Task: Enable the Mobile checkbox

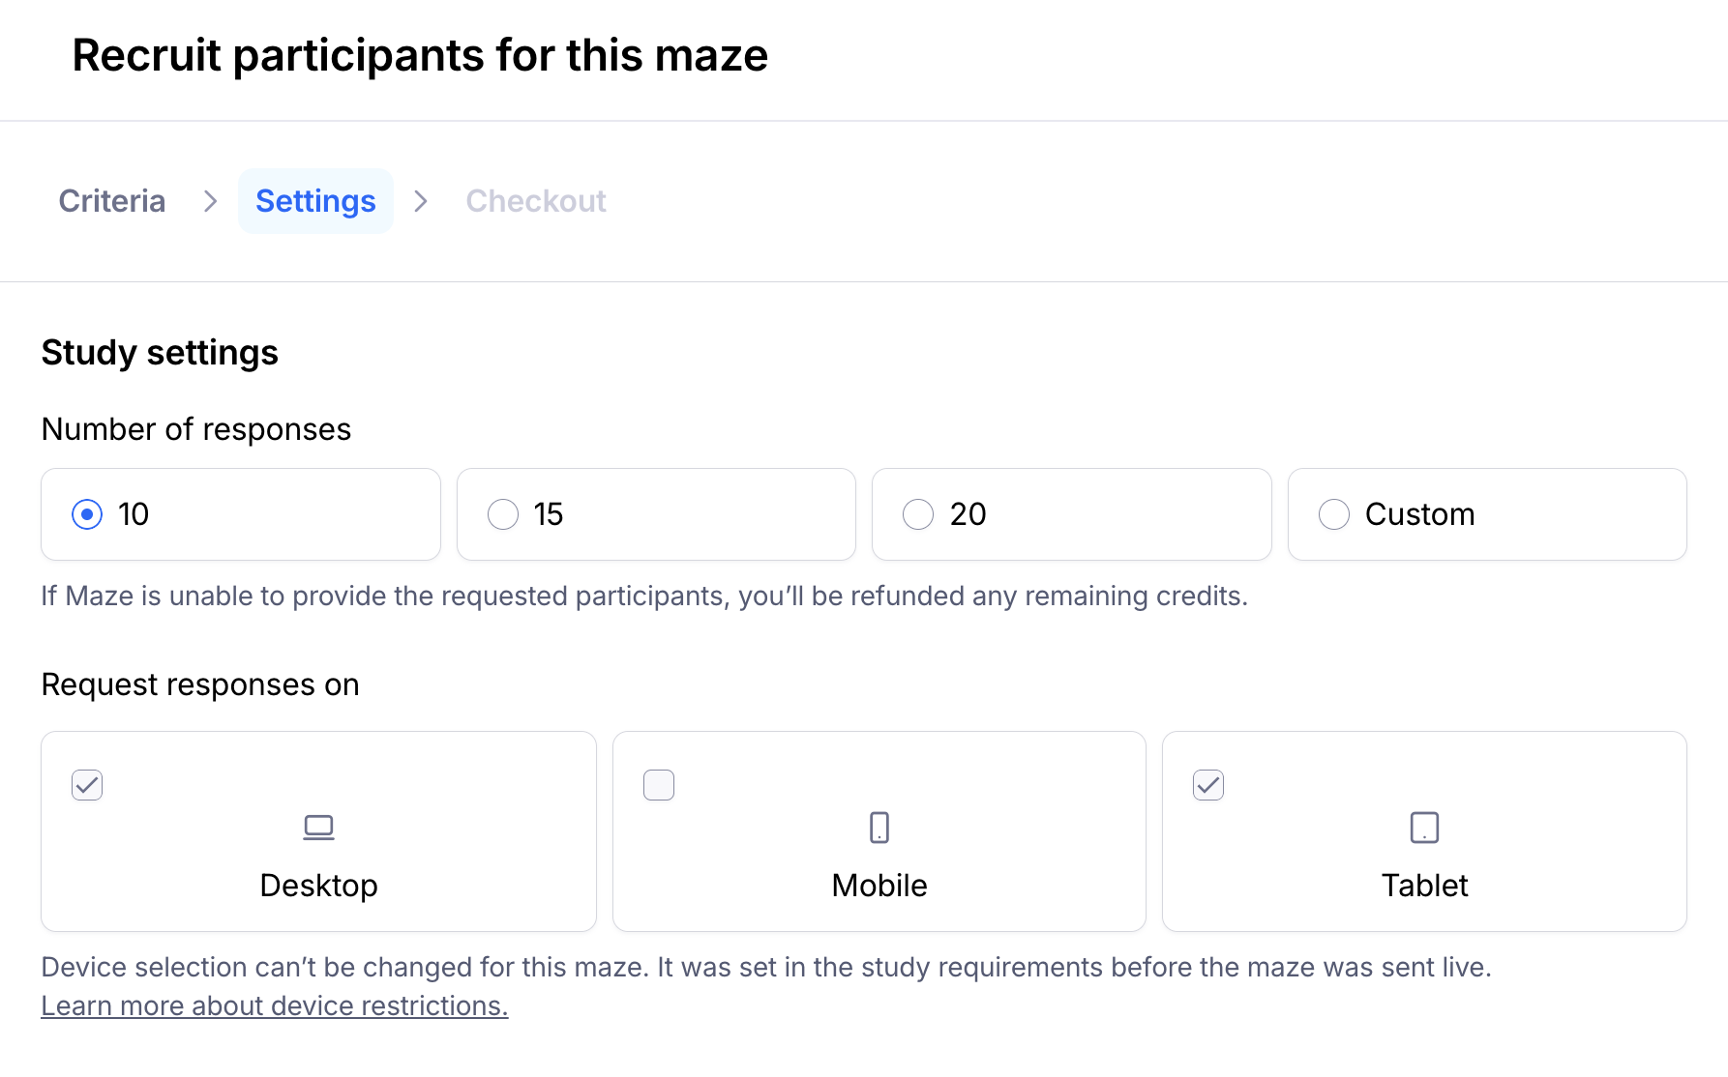Action: pyautogui.click(x=659, y=785)
